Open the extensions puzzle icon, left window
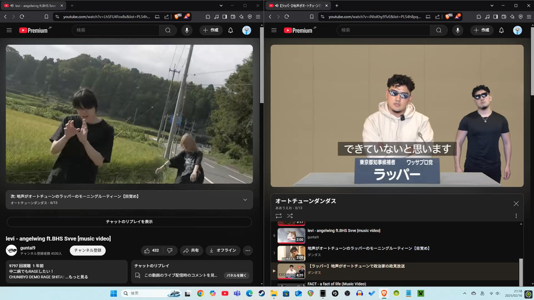534x300 pixels. tap(207, 16)
